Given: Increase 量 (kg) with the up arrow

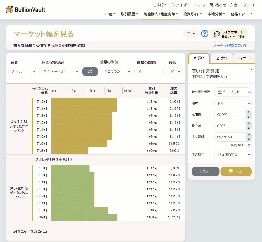Looking at the screenshot, I should tap(249, 123).
